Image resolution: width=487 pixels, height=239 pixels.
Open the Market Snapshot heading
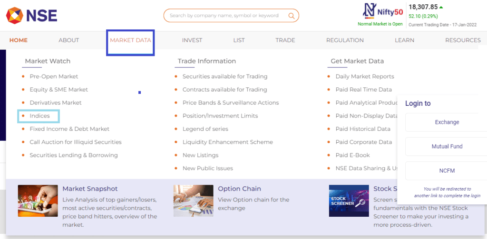pos(90,189)
